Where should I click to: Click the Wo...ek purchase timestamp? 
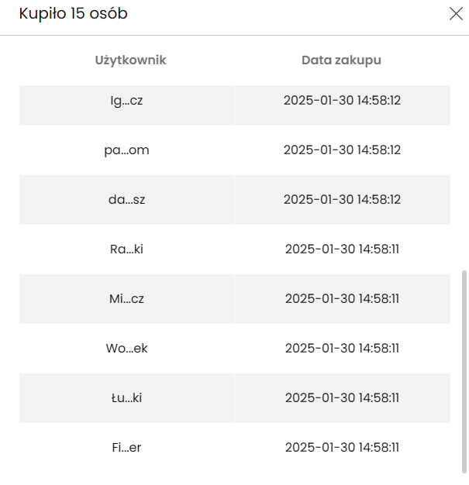342,348
